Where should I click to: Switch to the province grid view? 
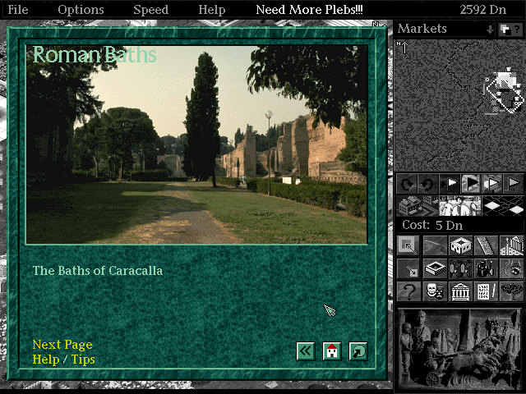tap(502, 206)
